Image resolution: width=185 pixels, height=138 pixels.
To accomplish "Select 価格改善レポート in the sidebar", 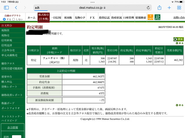I will tap(12, 95).
